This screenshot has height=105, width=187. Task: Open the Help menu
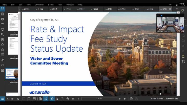[80, 5]
